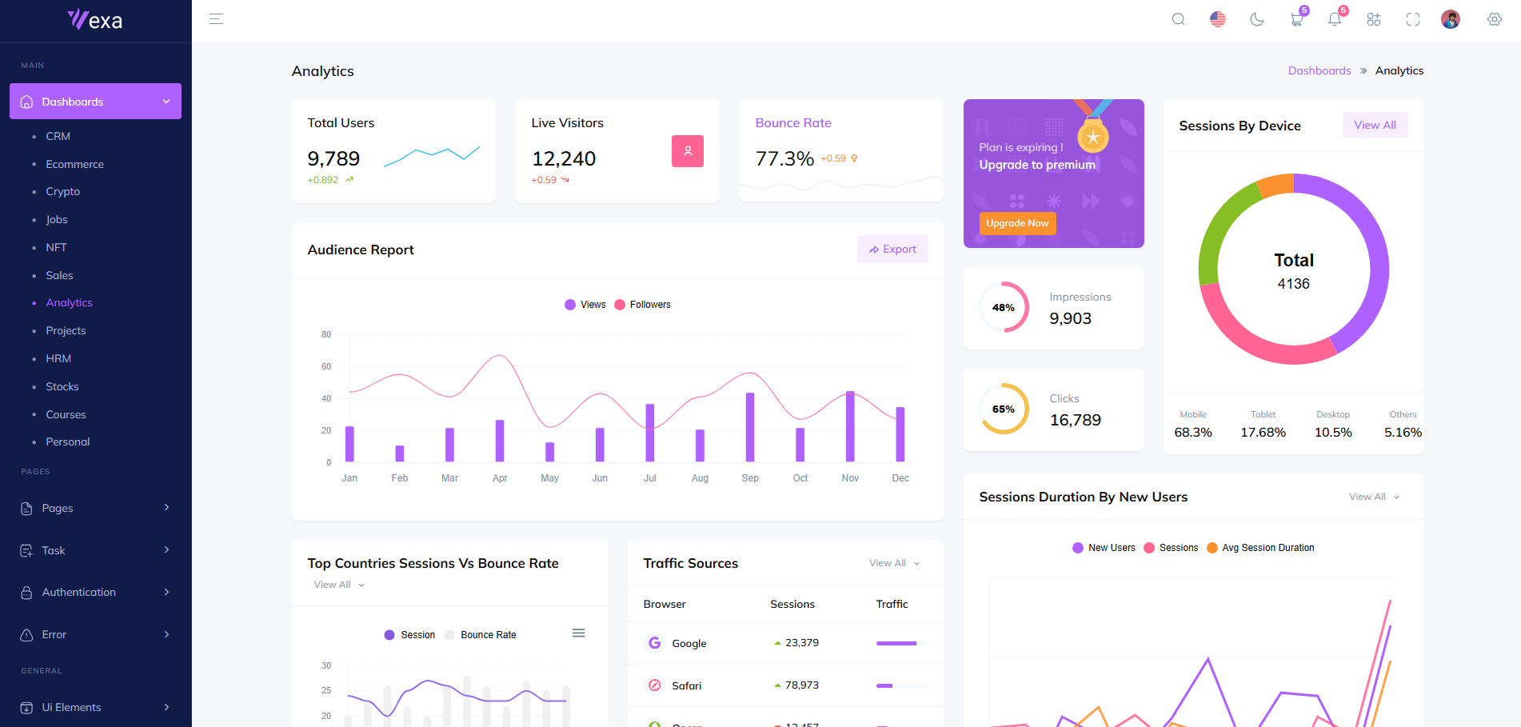Click the Task list icon
This screenshot has height=727, width=1521.
click(26, 550)
